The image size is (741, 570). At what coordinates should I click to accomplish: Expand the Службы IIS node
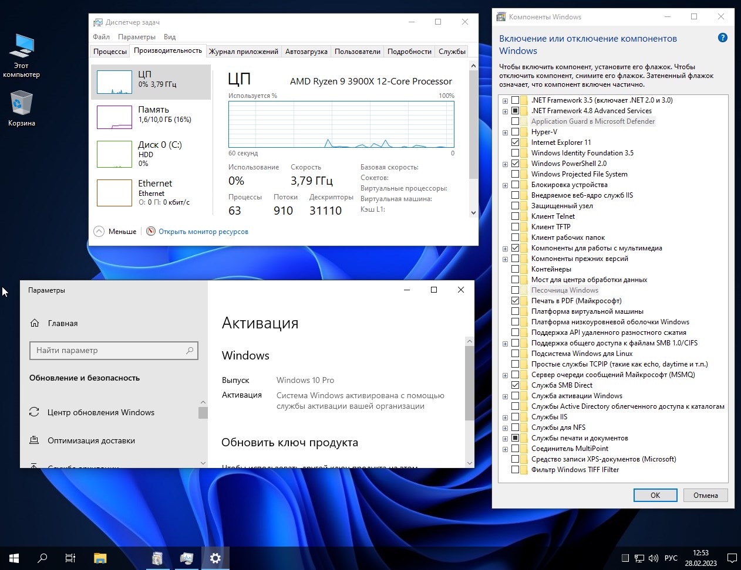(504, 417)
